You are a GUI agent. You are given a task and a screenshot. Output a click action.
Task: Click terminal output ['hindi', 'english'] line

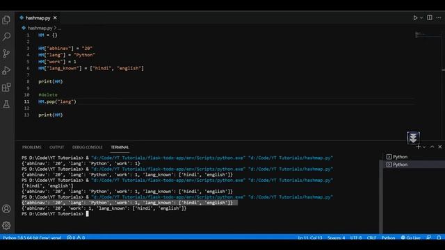point(47,186)
